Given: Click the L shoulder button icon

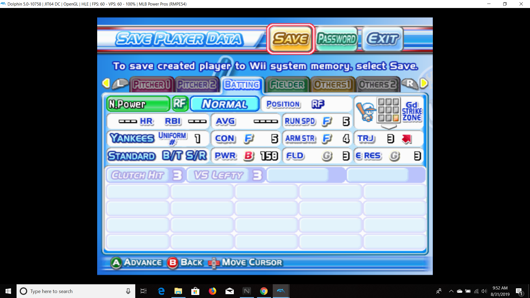Looking at the screenshot, I should pos(120,84).
